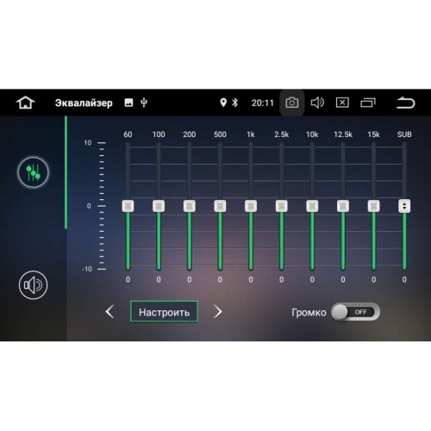The height and width of the screenshot is (431, 431).
Task: Select previous equalizer preset arrow
Action: (x=110, y=312)
